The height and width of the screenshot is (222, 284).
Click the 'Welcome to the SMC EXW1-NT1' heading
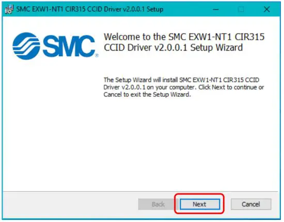pyautogui.click(x=184, y=42)
